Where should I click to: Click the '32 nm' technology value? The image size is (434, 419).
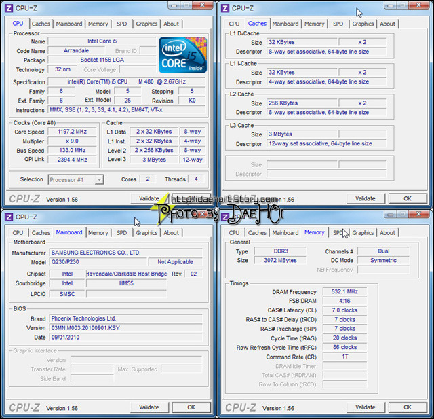coord(62,69)
